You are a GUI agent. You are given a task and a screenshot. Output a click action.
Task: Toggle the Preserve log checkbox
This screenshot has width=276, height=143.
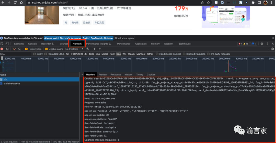pos(26,49)
